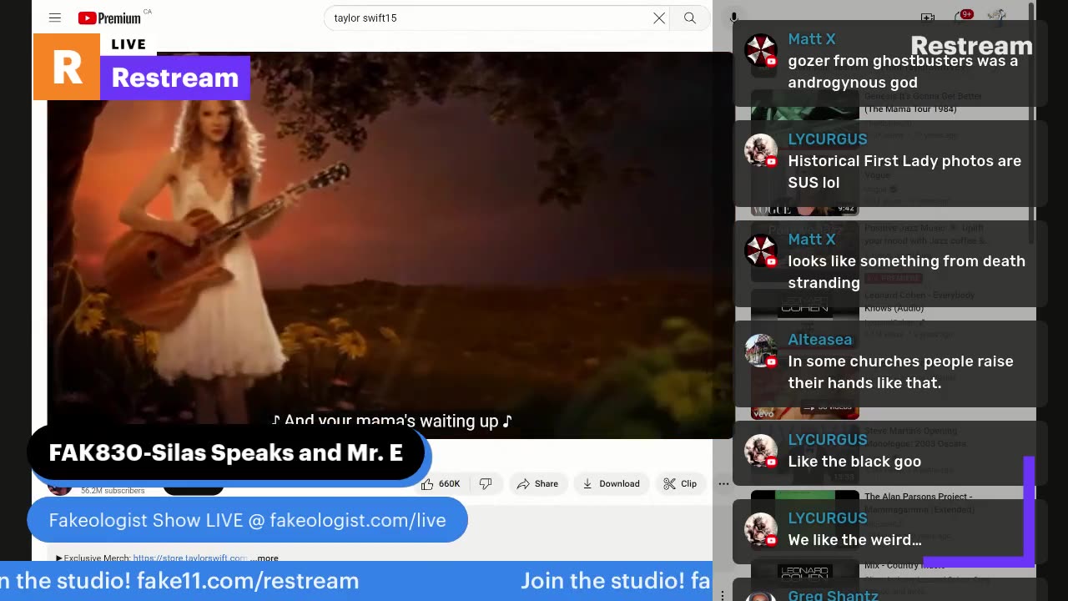Click LYCURGUS avatar on First Lady comment
Viewport: 1068px width, 601px height.
[761, 151]
